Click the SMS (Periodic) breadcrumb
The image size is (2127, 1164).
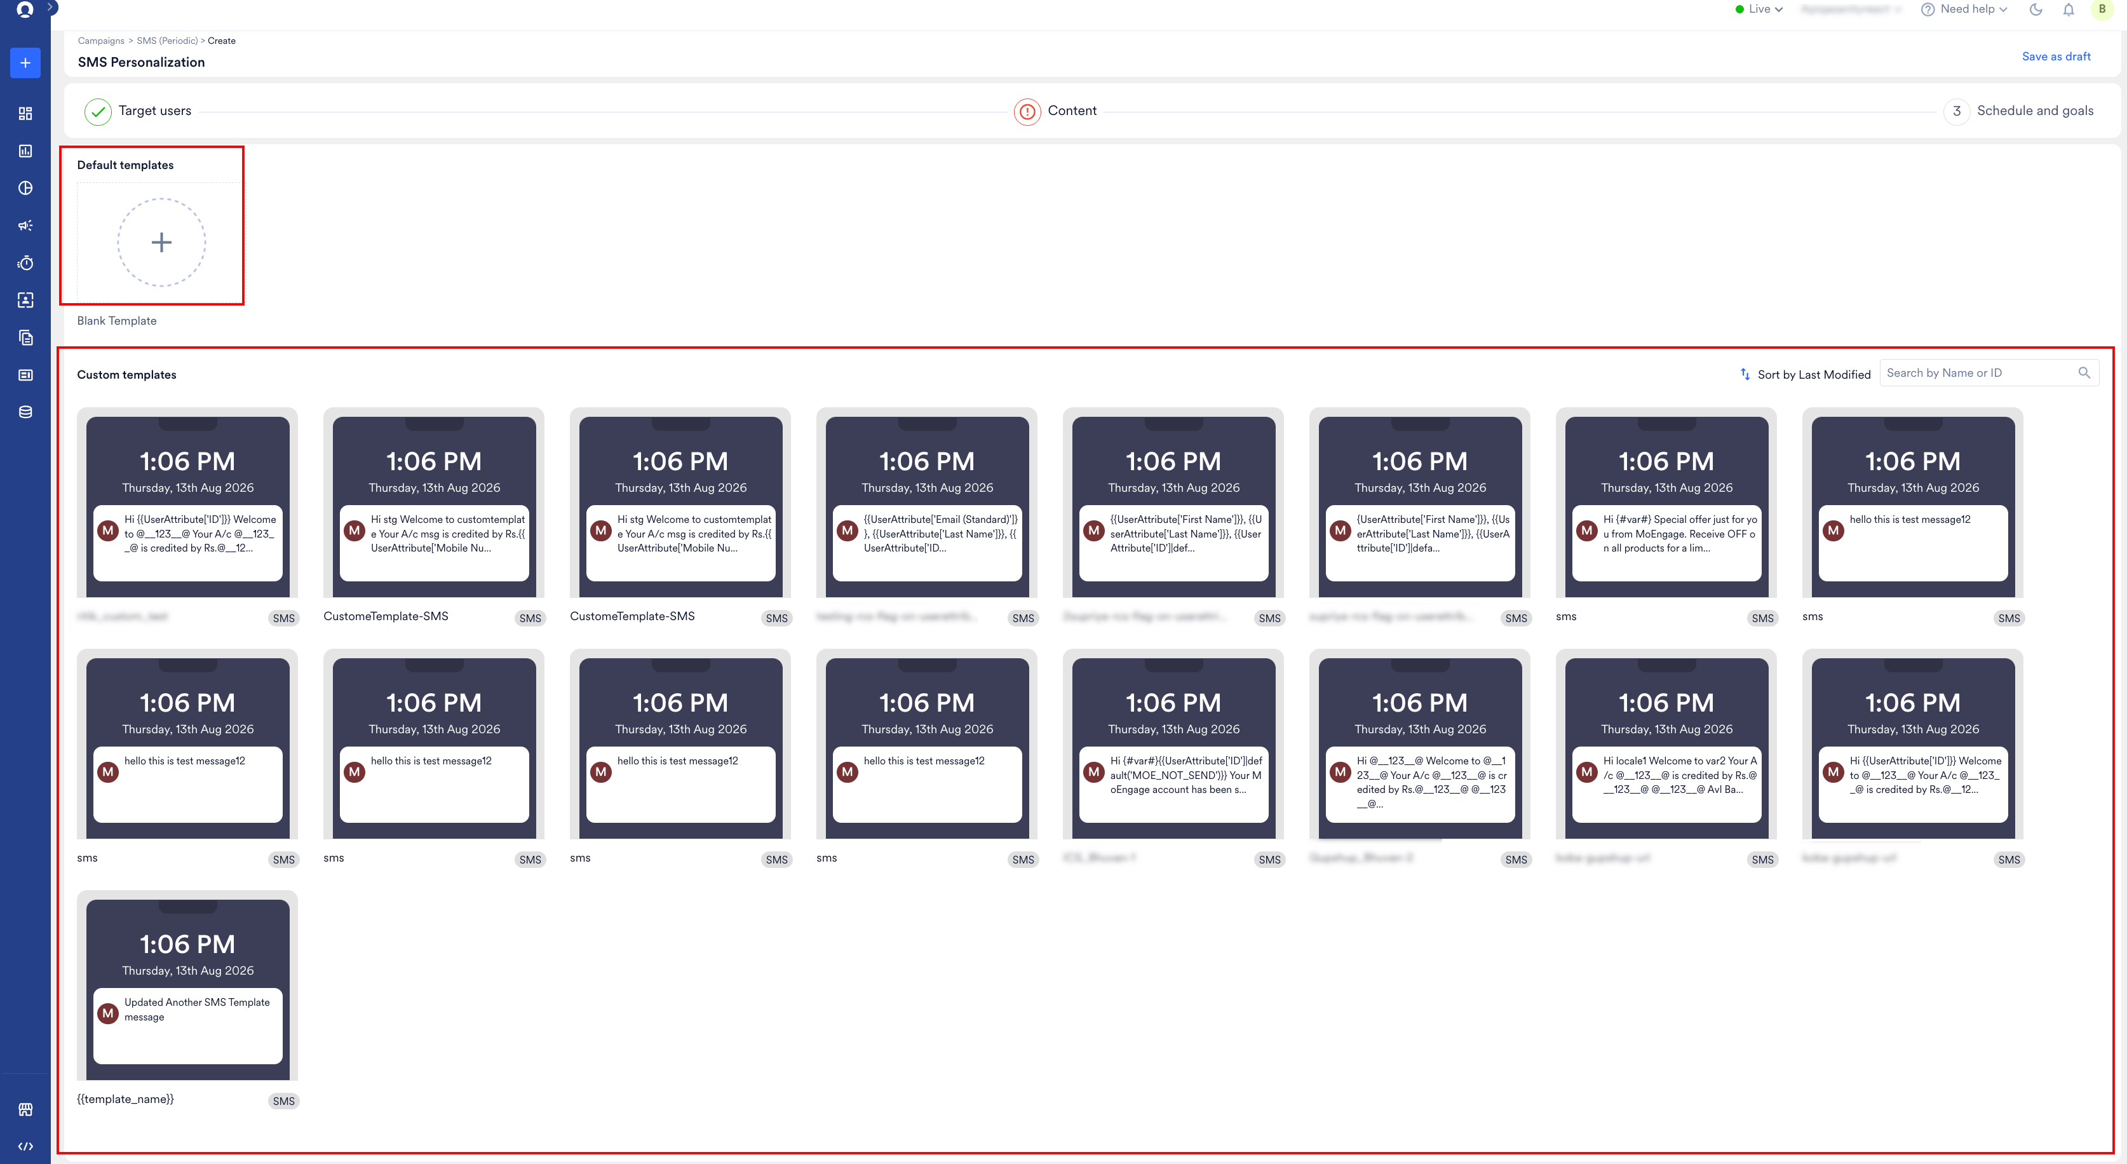pyautogui.click(x=167, y=41)
